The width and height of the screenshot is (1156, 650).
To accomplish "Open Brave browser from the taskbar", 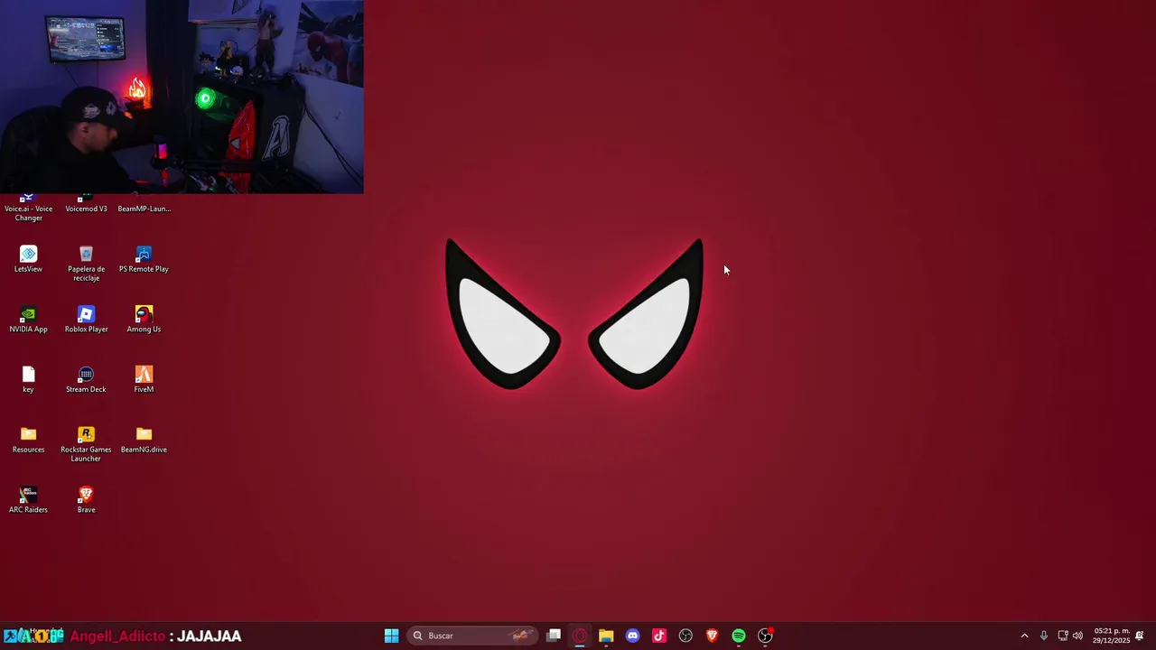I will [712, 636].
